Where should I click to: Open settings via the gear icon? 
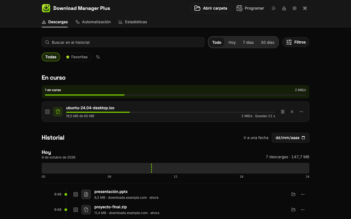[x=295, y=8]
